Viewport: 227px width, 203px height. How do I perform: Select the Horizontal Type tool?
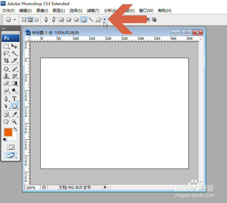coord(14,99)
